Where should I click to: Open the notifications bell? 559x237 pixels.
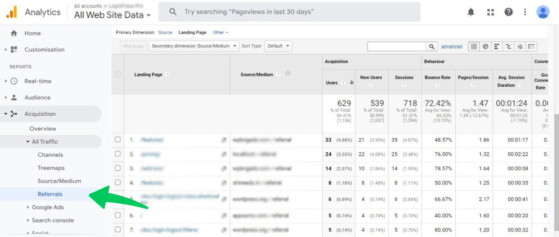tap(471, 12)
